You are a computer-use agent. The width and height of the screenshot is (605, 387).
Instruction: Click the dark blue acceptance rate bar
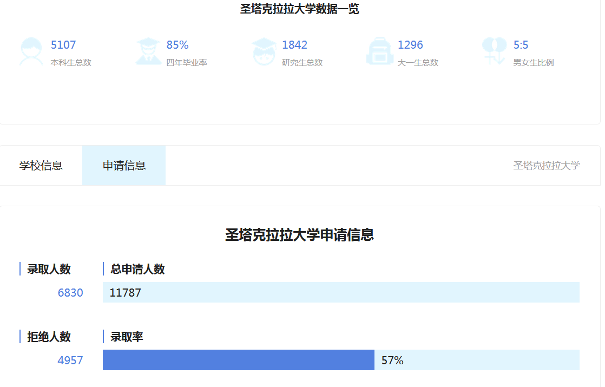tap(238, 360)
